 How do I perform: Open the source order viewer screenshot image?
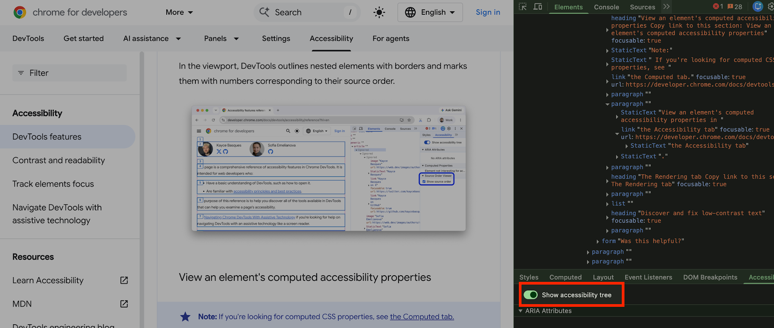coord(328,169)
